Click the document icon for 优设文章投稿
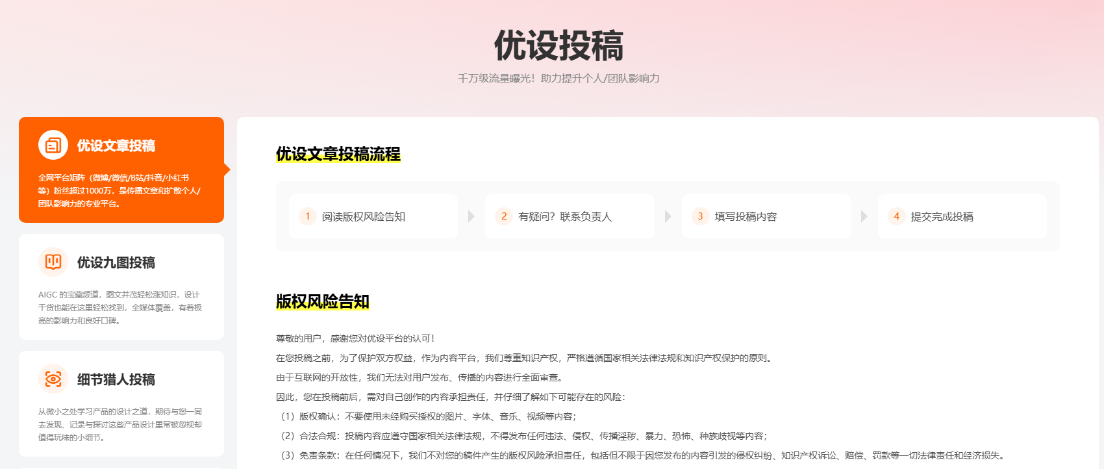This screenshot has width=1104, height=469. (x=53, y=145)
